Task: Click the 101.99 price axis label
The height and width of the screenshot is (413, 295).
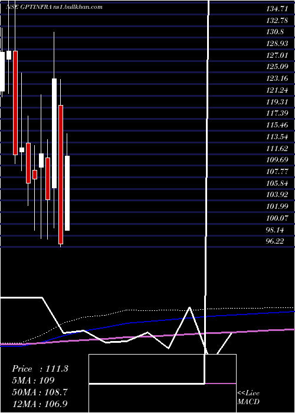Action: pos(277,206)
